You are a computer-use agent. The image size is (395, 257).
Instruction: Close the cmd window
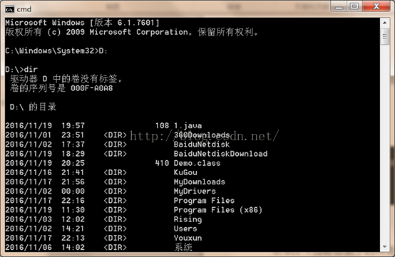pyautogui.click(x=376, y=6)
